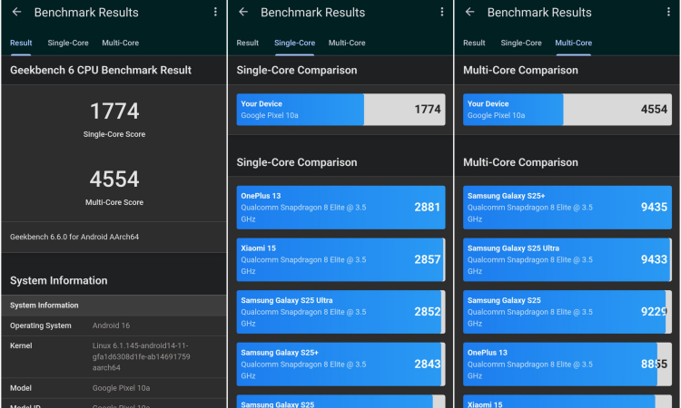
Task: Open Multi-Core tab in middle panel
Action: [347, 43]
